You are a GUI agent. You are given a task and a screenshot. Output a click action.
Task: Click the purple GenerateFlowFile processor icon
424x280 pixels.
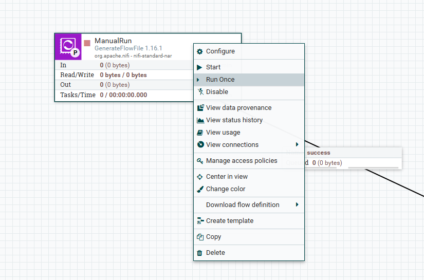pyautogui.click(x=68, y=47)
